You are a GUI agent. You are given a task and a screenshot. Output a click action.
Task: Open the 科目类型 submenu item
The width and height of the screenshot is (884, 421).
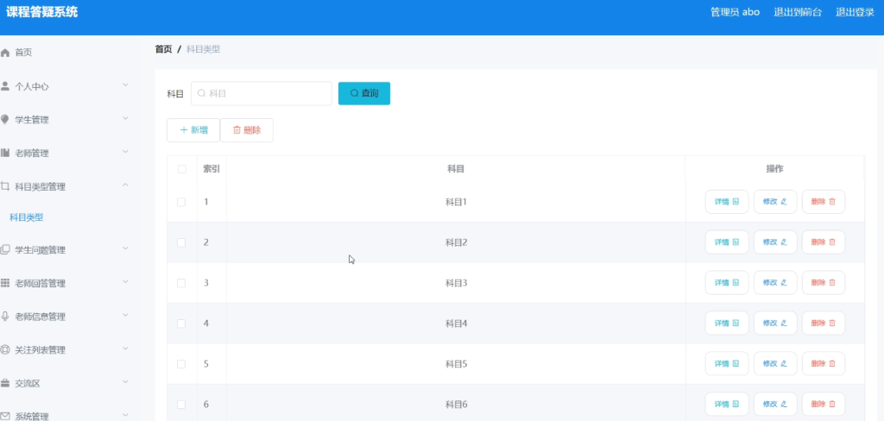click(27, 217)
